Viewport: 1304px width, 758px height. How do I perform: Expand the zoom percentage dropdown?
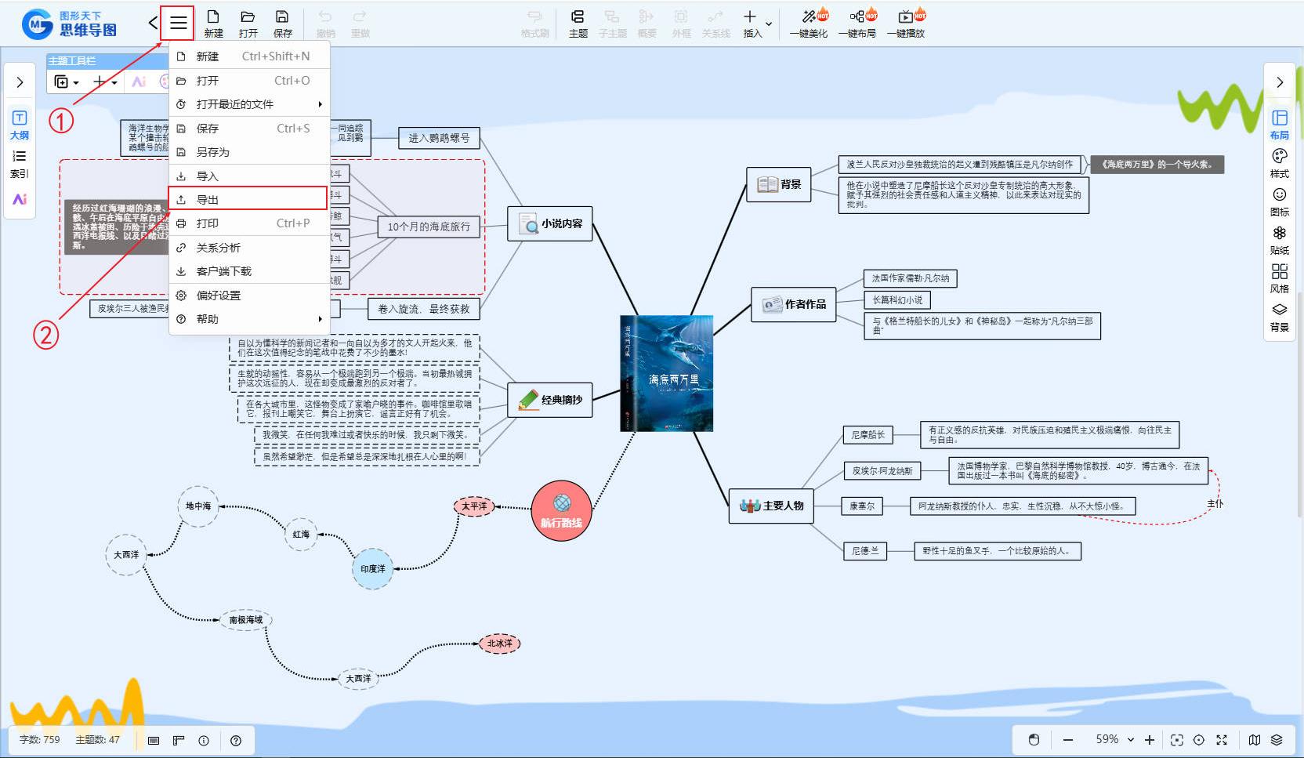(x=1130, y=740)
